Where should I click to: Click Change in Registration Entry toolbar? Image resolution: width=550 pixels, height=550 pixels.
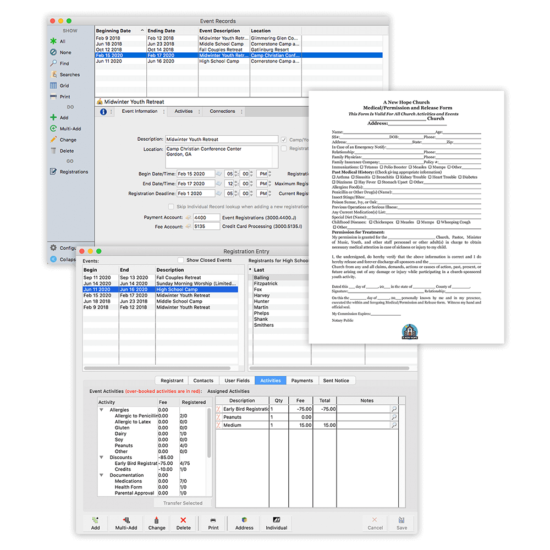[x=157, y=524]
